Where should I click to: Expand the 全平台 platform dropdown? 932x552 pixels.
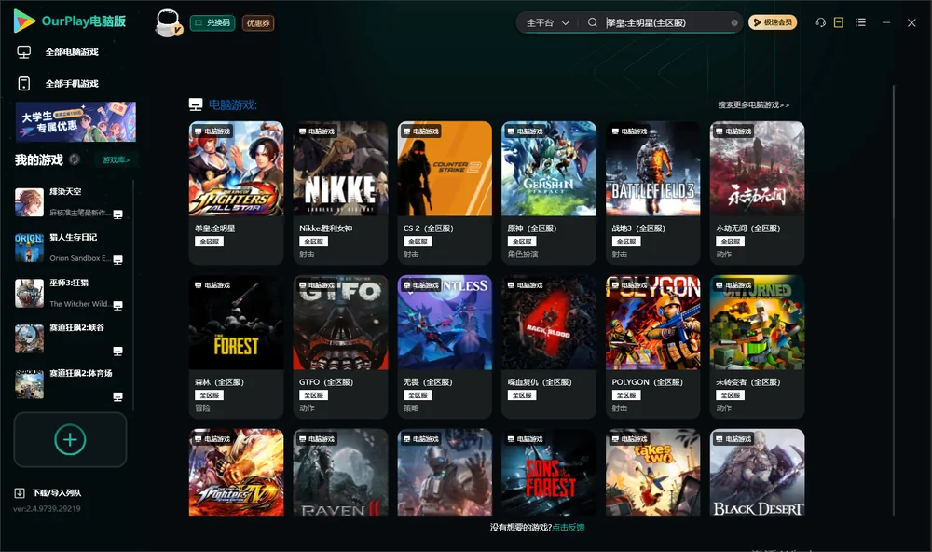pyautogui.click(x=547, y=22)
